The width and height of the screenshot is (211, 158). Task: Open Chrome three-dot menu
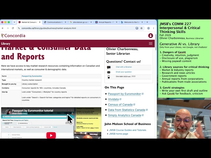click(154, 28)
